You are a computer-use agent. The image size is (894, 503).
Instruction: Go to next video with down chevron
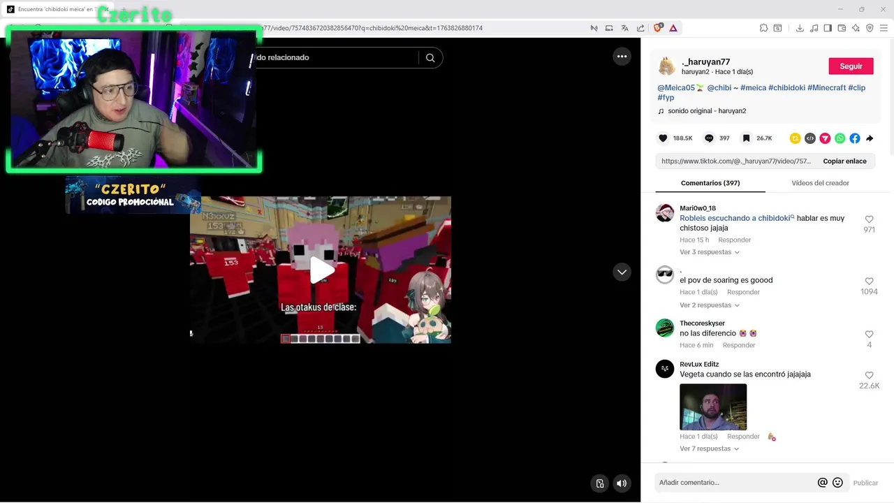coord(622,272)
